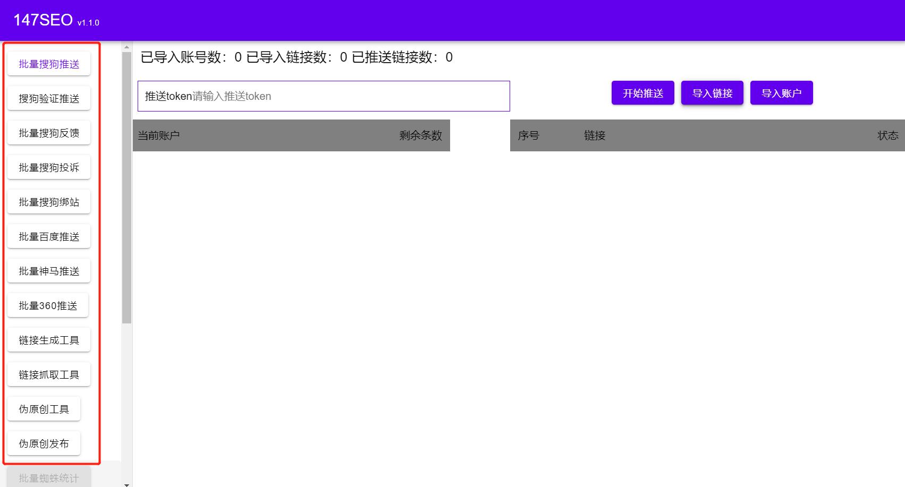The width and height of the screenshot is (905, 487).
Task: Open the 搜狗验证推送 tool
Action: (x=48, y=98)
